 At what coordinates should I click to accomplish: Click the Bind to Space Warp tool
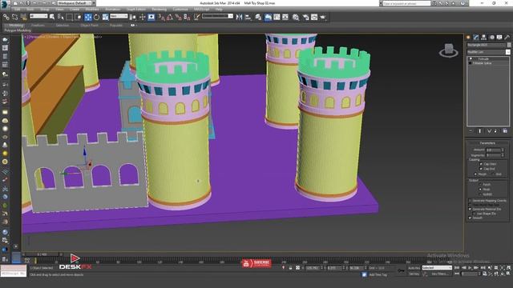pyautogui.click(x=23, y=17)
